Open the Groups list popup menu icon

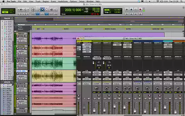pyautogui.click(x=12, y=82)
